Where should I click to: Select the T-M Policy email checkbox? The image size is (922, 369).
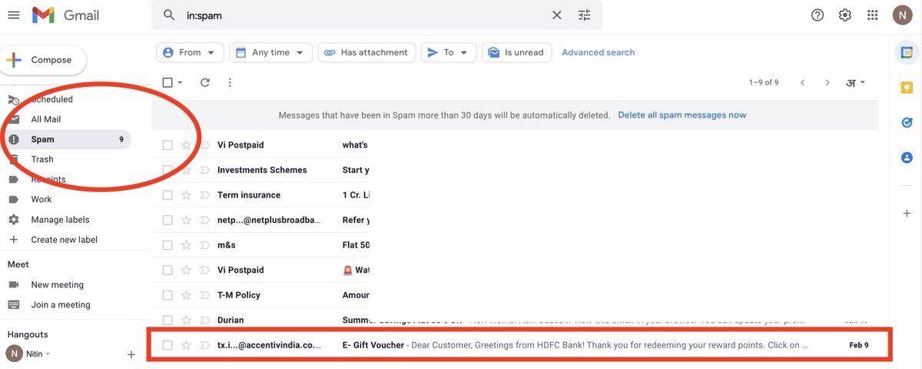(167, 295)
